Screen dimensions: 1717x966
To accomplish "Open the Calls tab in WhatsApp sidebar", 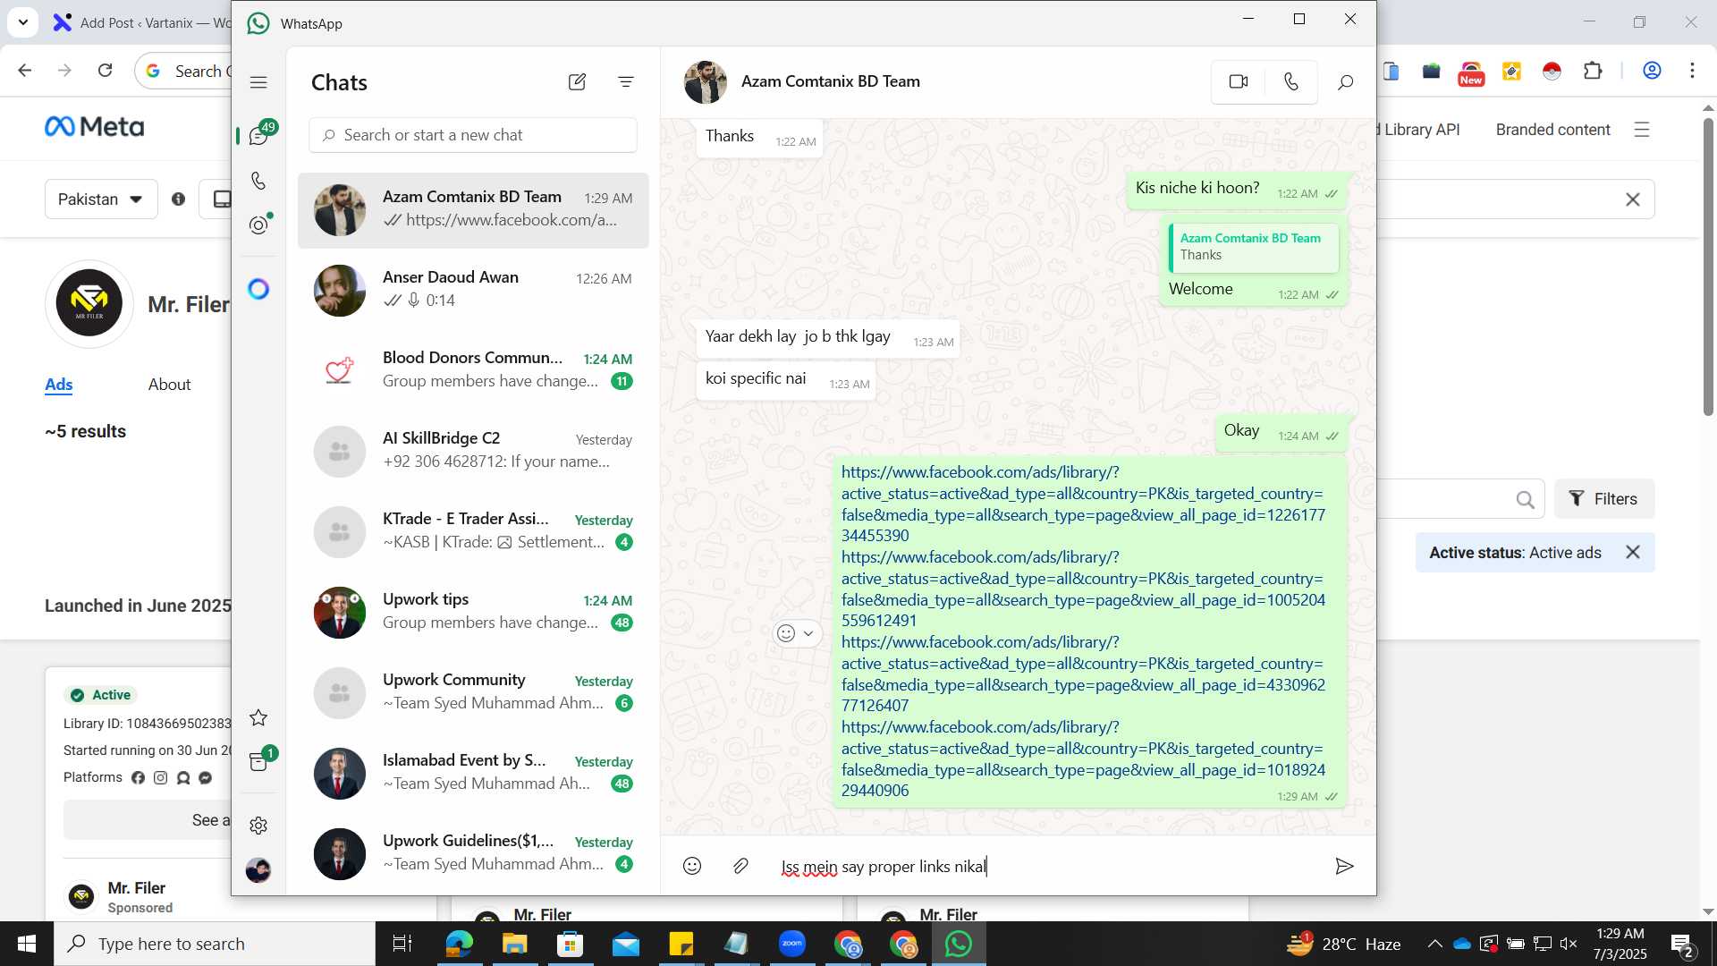I will click(258, 181).
